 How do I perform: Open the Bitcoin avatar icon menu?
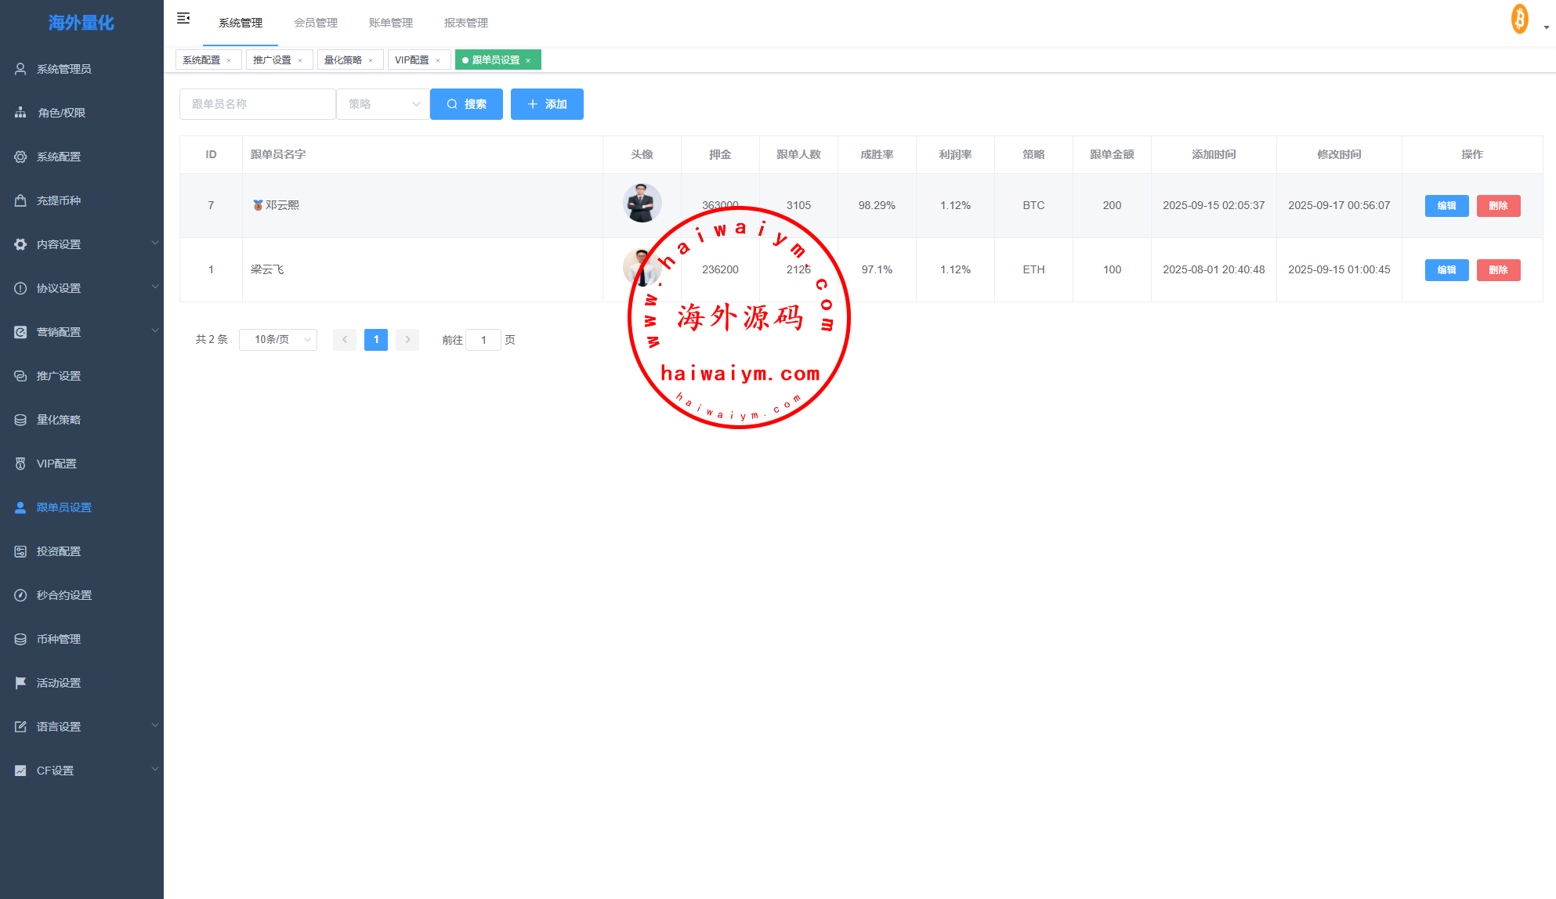(x=1519, y=20)
